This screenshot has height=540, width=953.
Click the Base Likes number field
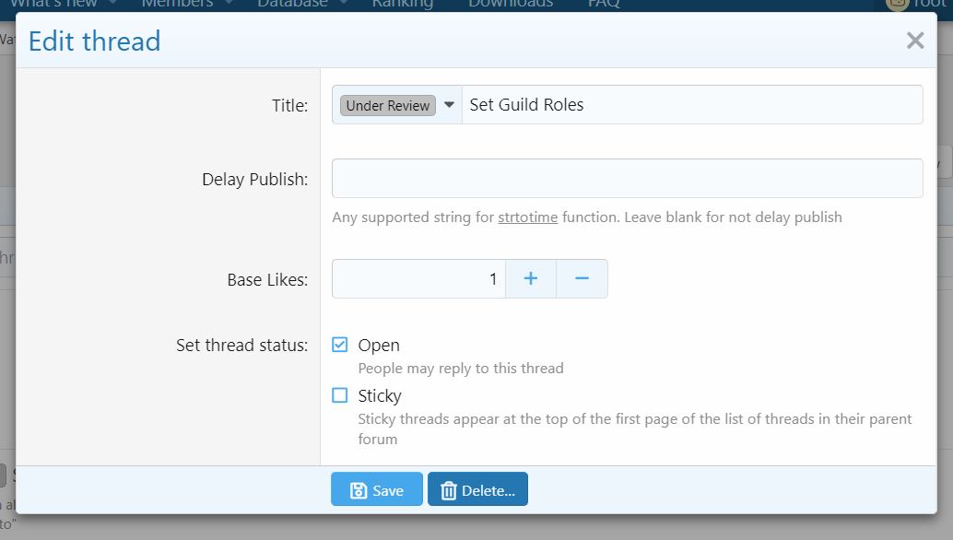pyautogui.click(x=419, y=279)
